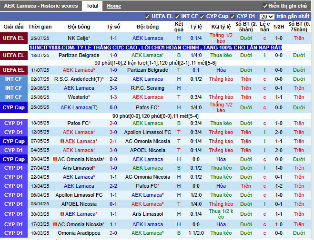Uncheck the CYP Cup filter checkbox
The image size is (314, 240).
[202, 17]
